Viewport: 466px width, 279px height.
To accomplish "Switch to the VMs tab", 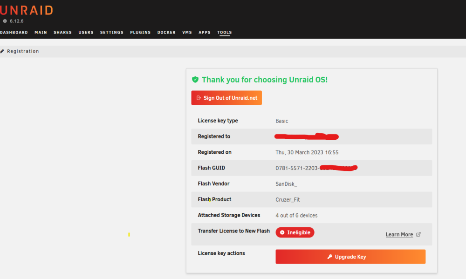I will 187,33.
